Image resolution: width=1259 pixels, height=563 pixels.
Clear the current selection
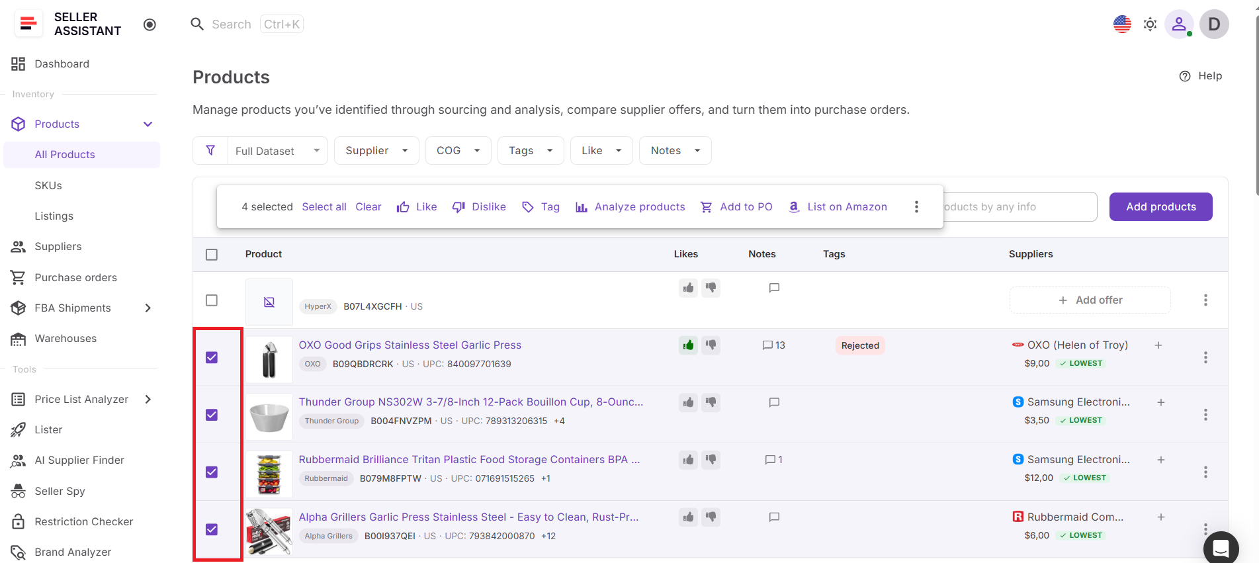coord(369,207)
